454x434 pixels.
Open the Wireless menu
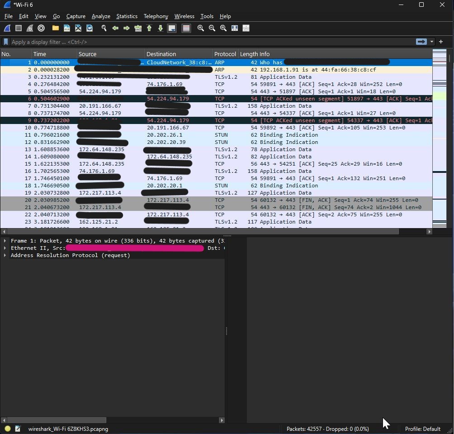(184, 16)
